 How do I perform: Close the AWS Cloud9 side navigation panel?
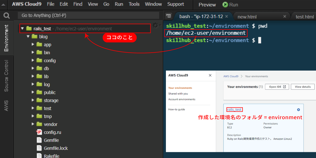click(x=210, y=75)
